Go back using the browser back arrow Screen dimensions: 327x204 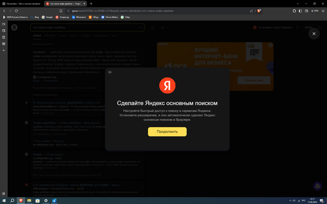click(4, 11)
